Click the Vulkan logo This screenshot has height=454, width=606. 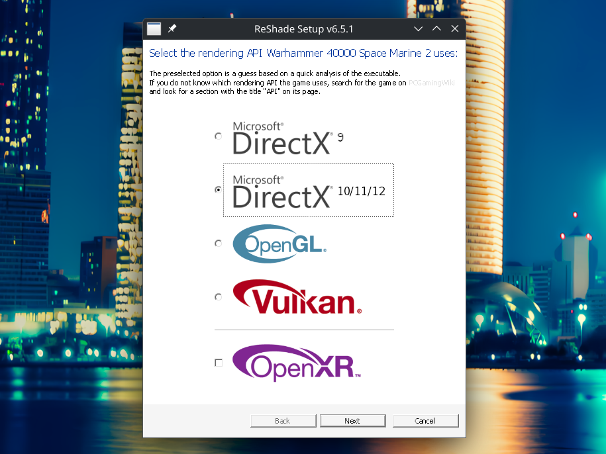pyautogui.click(x=297, y=297)
